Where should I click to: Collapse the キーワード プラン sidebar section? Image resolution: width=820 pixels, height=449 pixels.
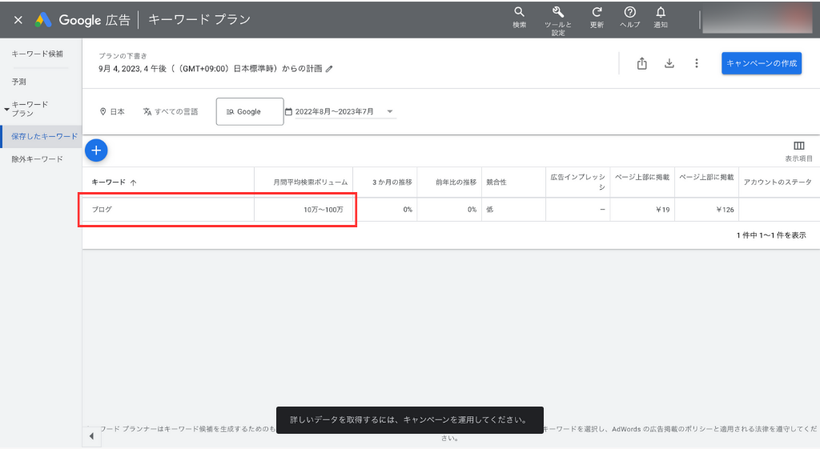click(x=7, y=106)
